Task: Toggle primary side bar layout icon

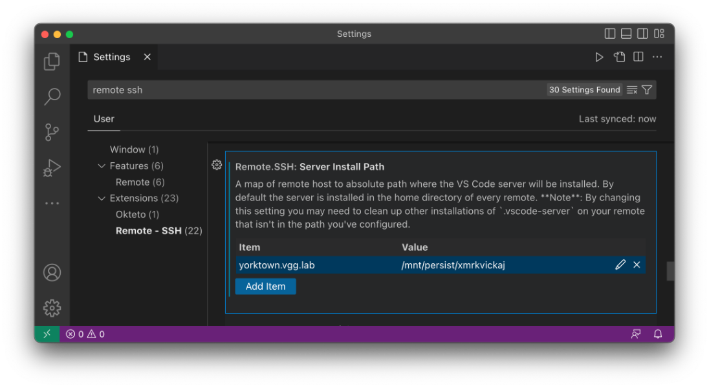Action: click(610, 34)
